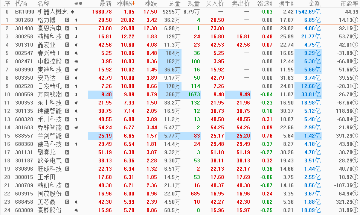
Task: Click the 买入价 column header
Action: [x=215, y=3]
